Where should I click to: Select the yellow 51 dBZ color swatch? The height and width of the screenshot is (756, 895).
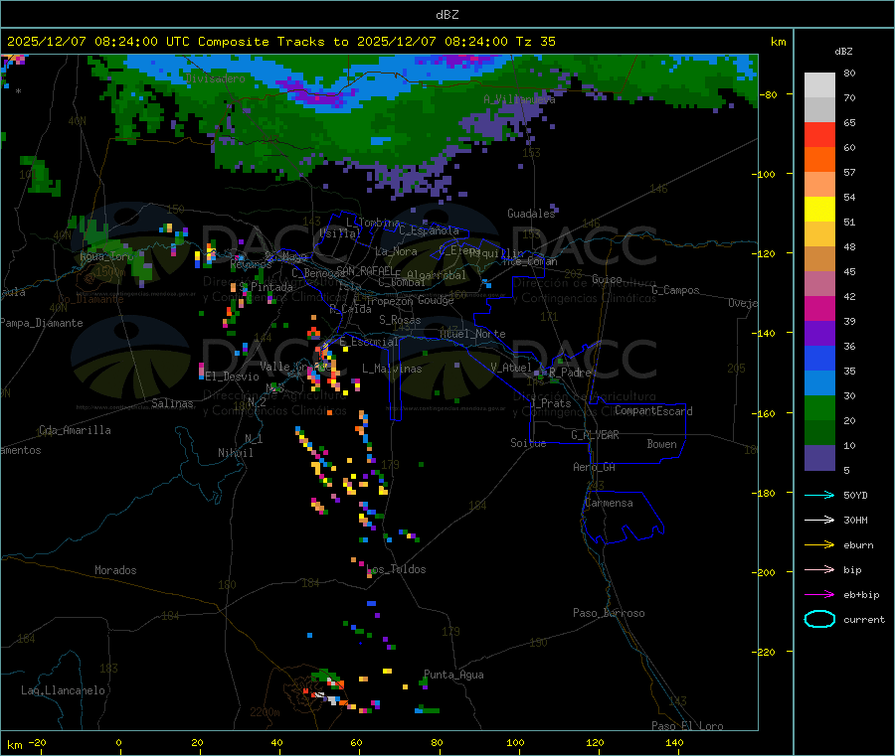pos(819,210)
